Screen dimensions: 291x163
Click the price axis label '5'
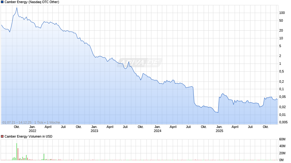(x=280, y=46)
